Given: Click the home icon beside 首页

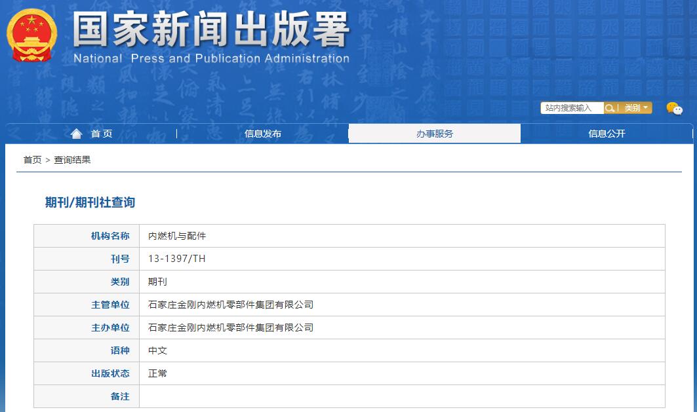Looking at the screenshot, I should point(77,134).
